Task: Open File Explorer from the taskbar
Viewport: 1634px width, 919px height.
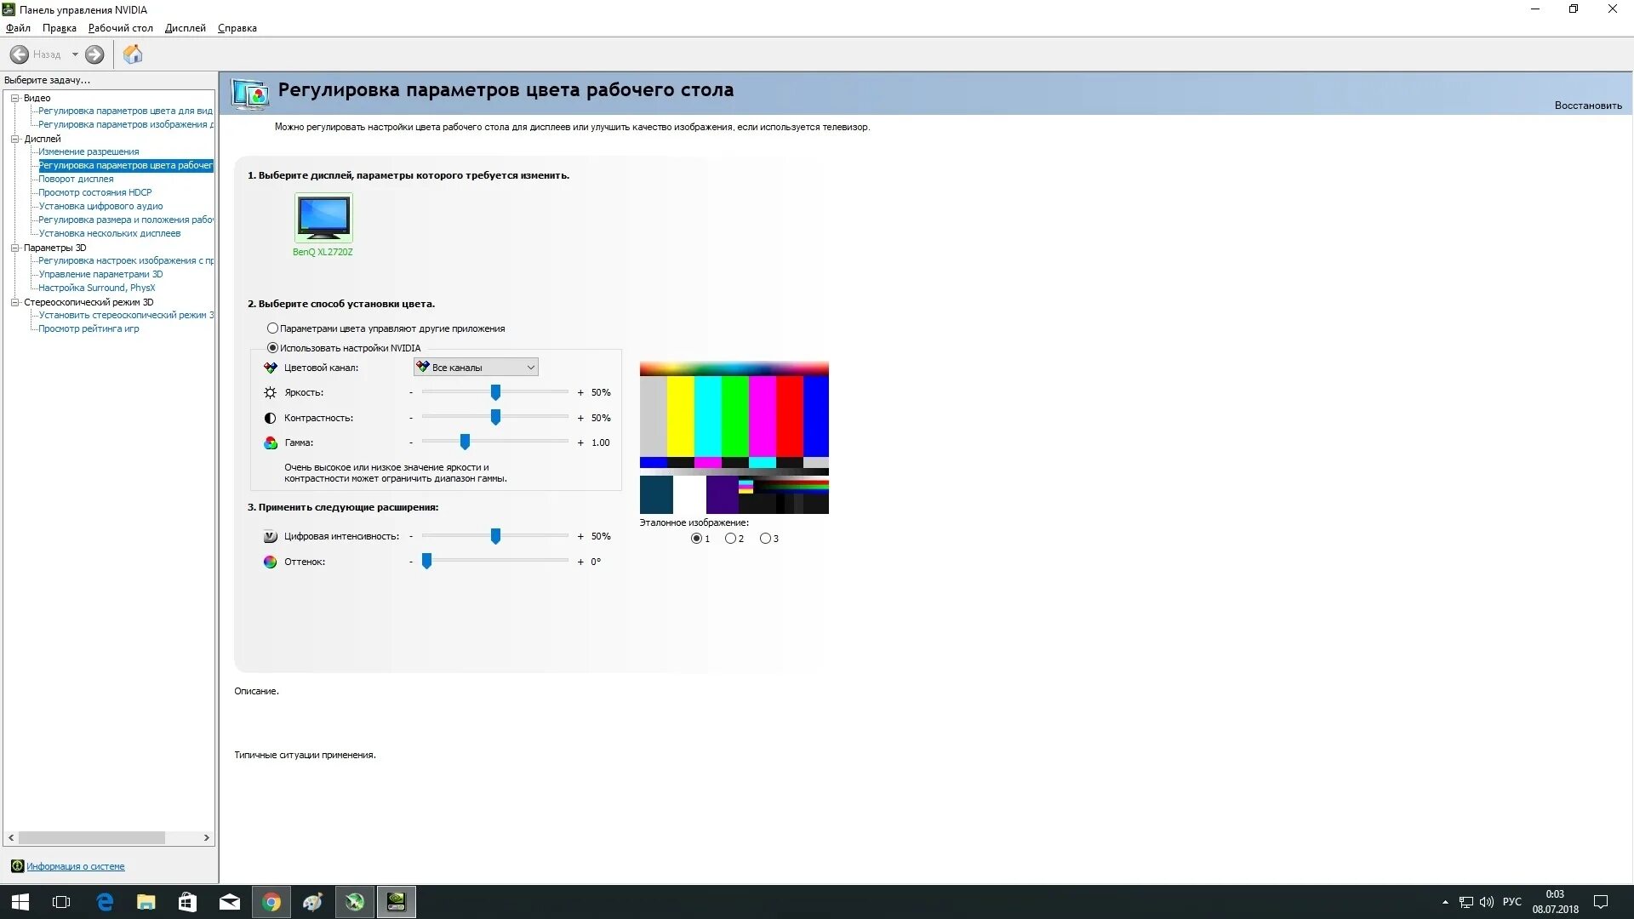Action: [x=146, y=902]
